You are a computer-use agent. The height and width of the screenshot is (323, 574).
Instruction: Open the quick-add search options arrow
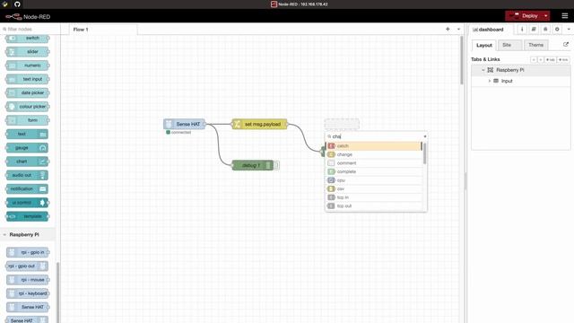coord(424,136)
